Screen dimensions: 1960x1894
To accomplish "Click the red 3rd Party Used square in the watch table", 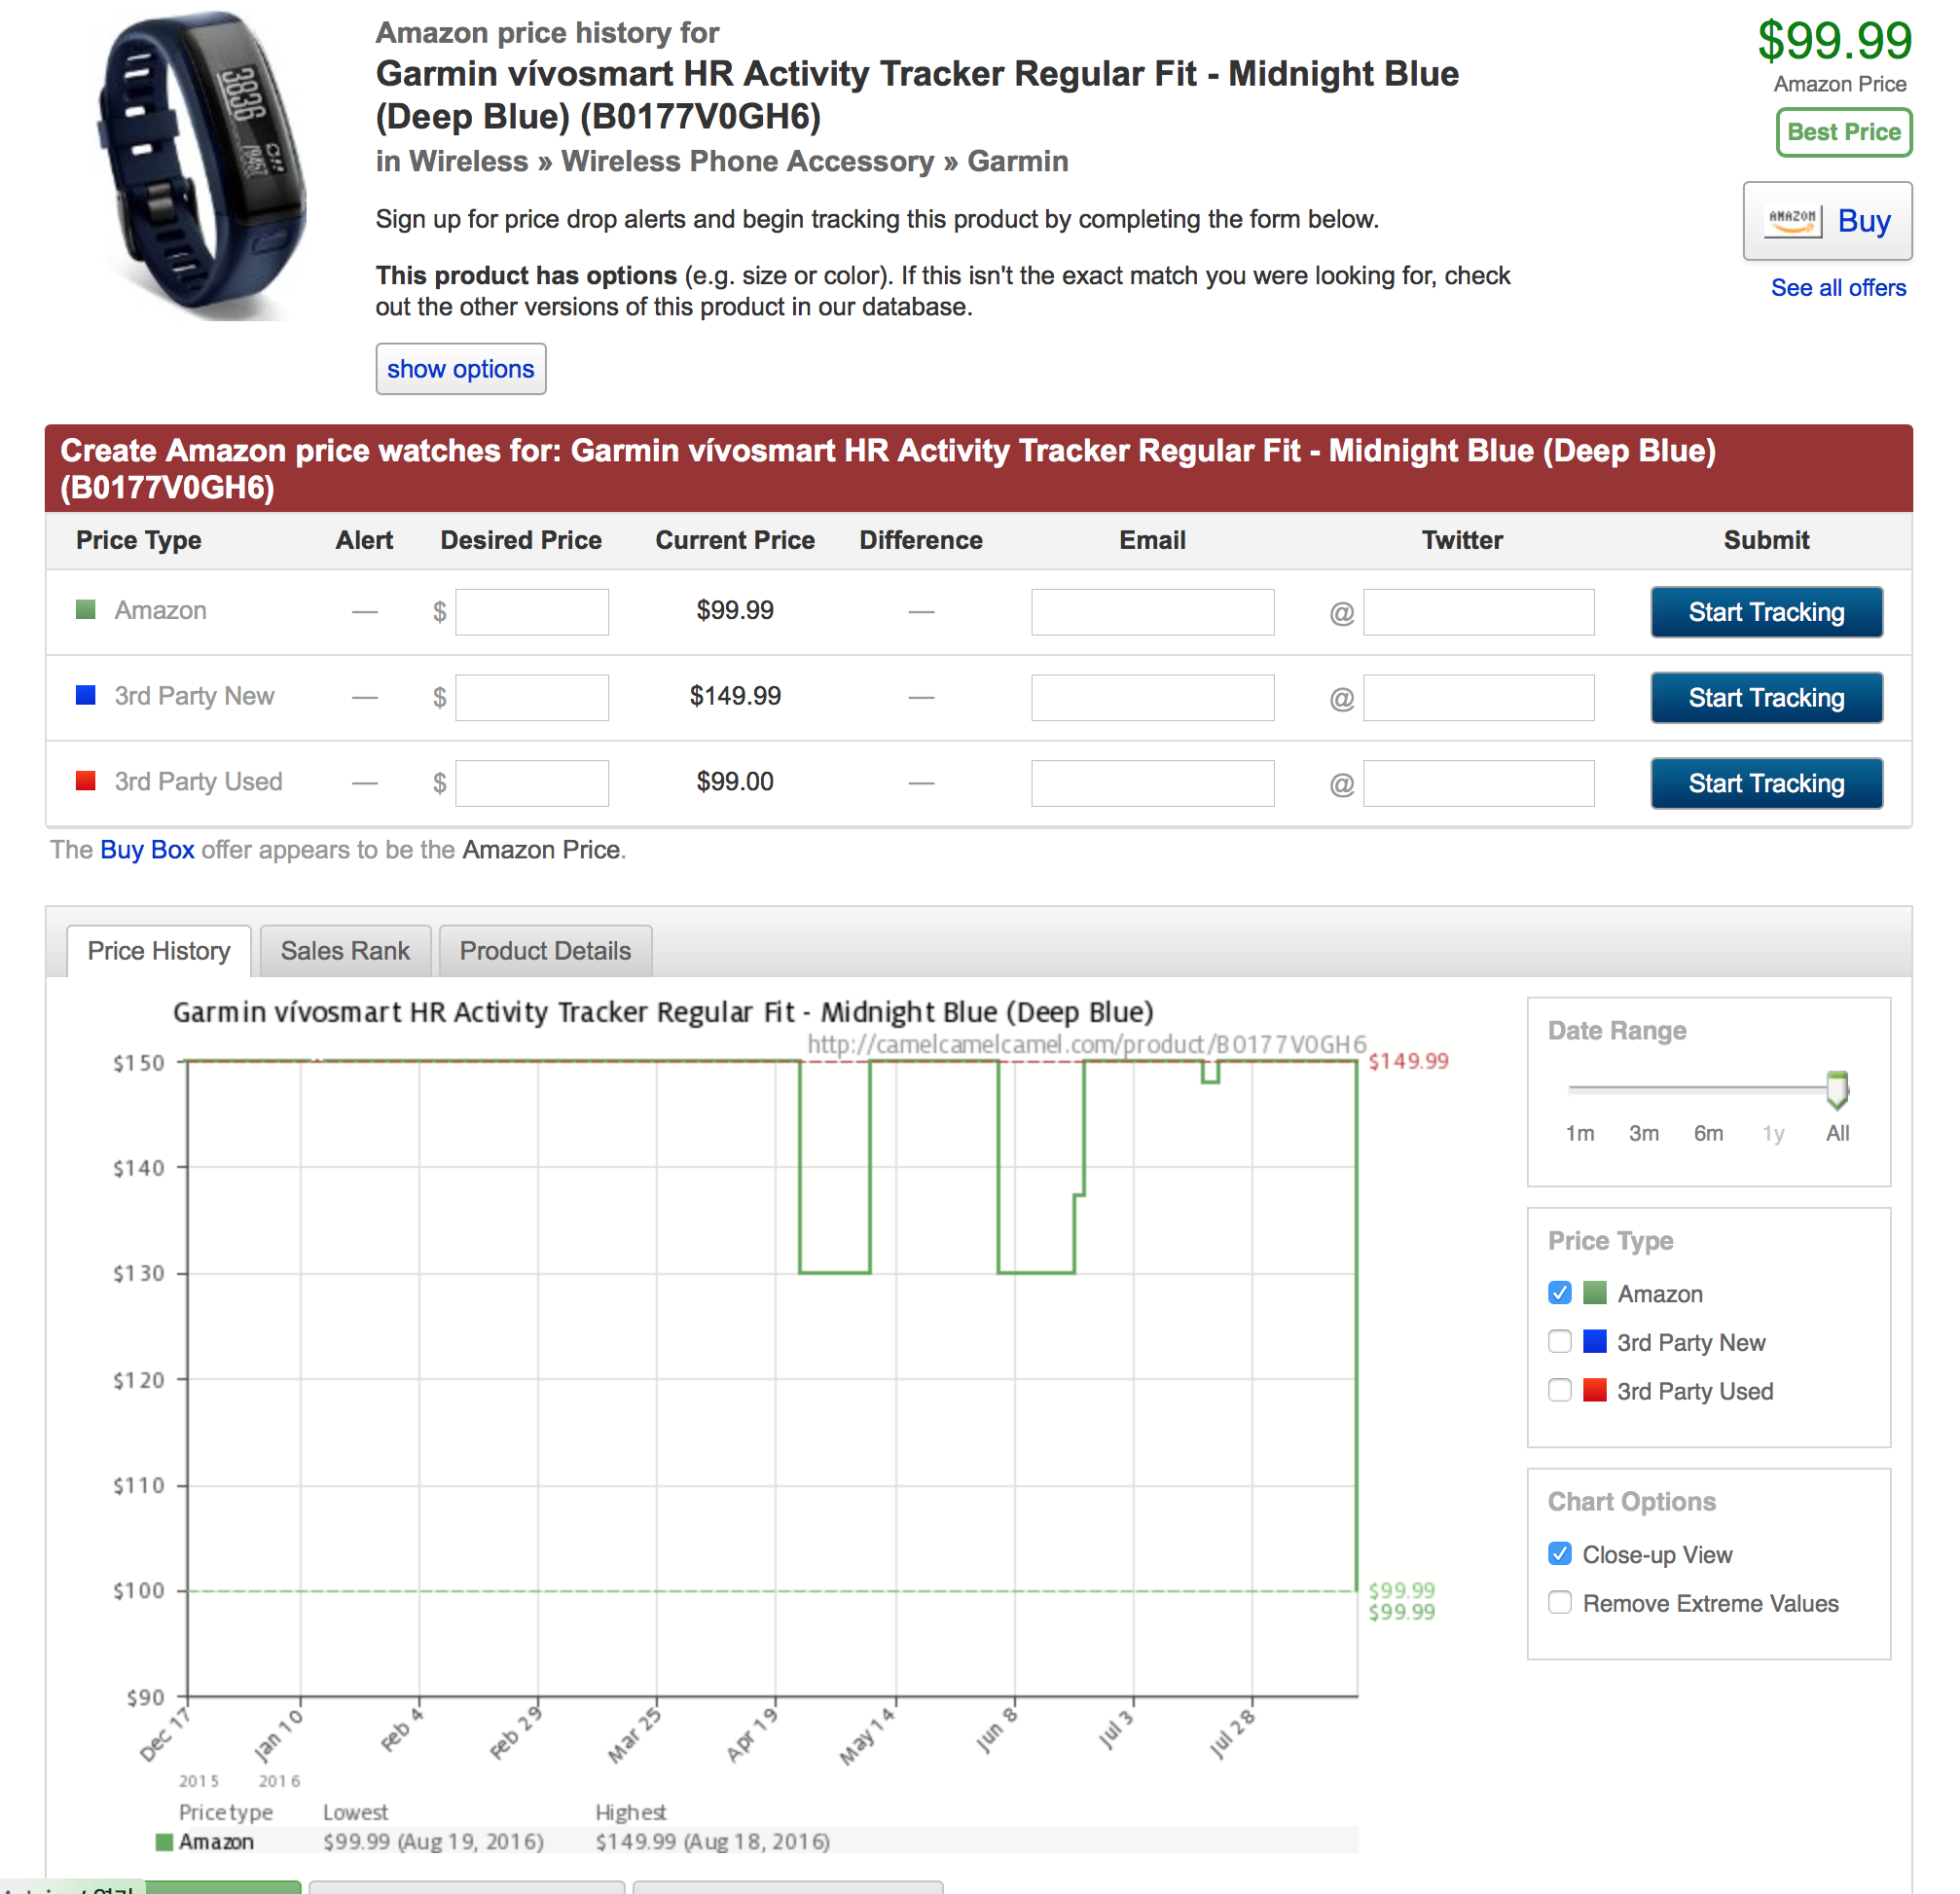I will coord(86,781).
